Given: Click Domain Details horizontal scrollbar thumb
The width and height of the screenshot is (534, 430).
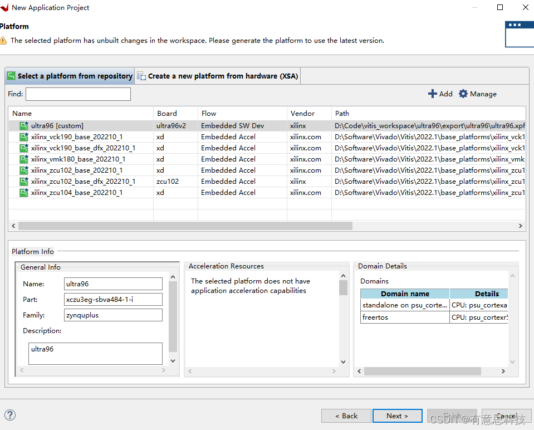Looking at the screenshot, I should pyautogui.click(x=423, y=371).
